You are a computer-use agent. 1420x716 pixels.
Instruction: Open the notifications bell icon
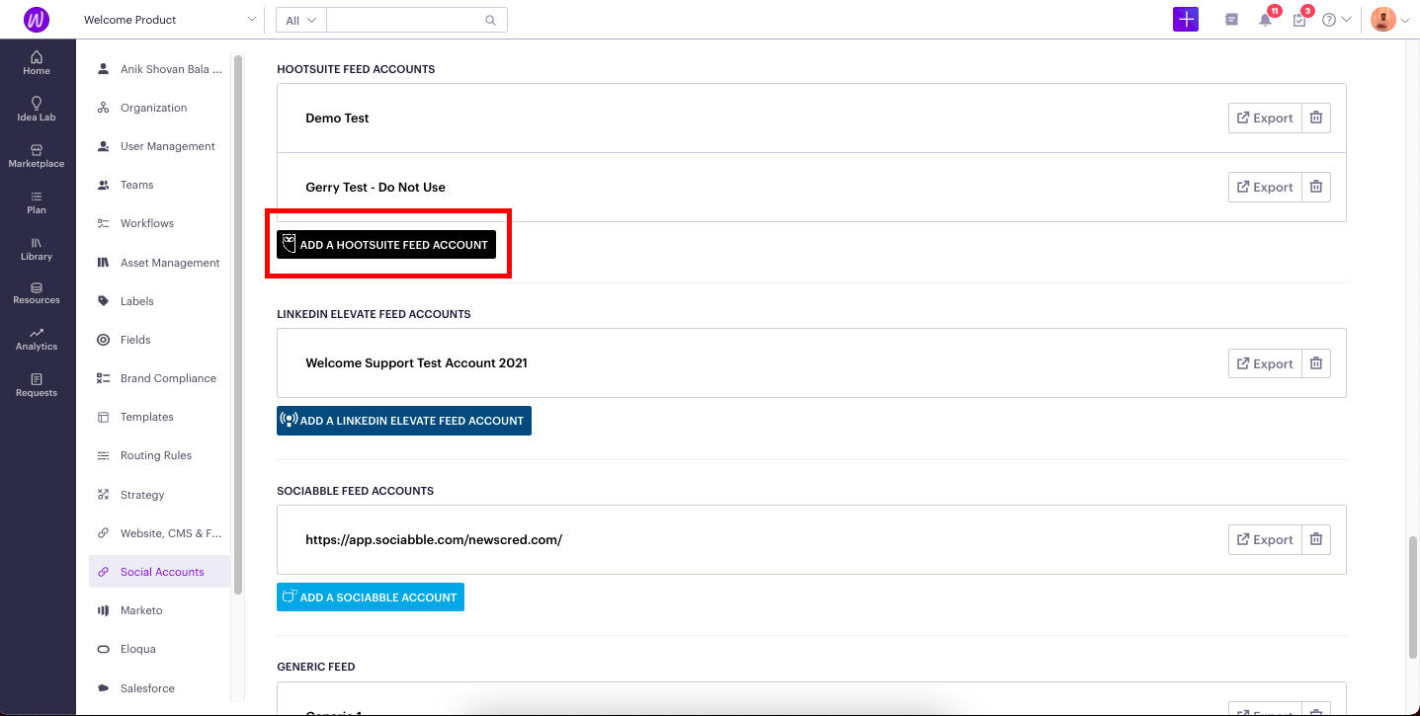click(1265, 20)
